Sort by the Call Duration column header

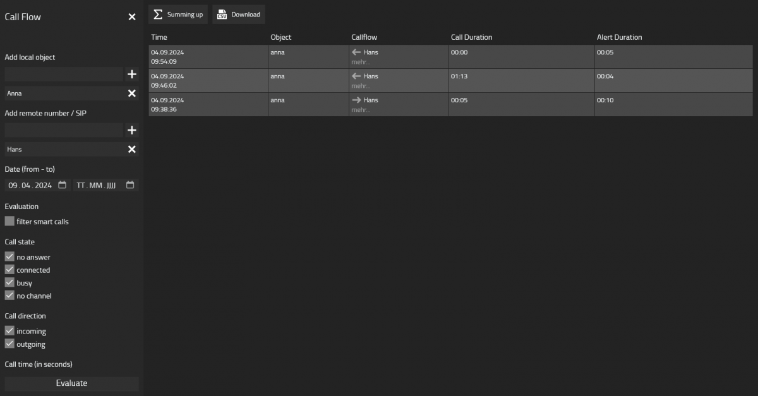(471, 37)
